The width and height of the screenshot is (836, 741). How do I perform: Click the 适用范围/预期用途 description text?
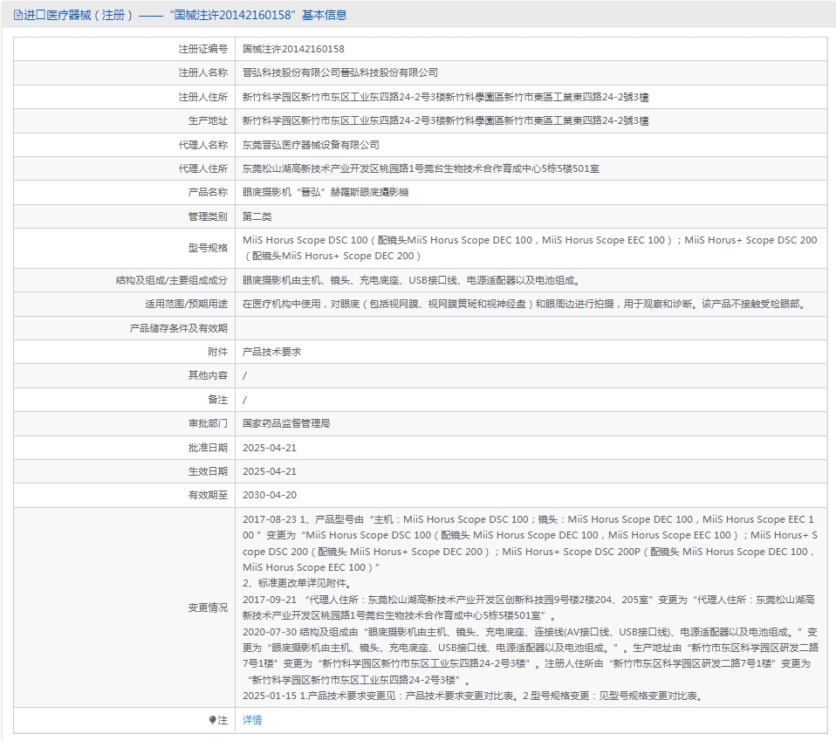tap(525, 304)
